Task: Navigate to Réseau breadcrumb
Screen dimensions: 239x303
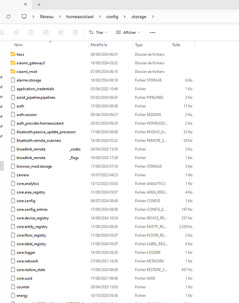Action: point(47,16)
